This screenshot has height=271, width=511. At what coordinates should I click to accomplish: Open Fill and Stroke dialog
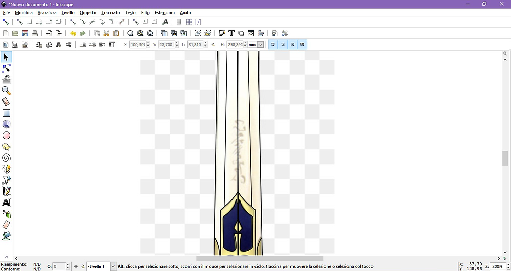222,33
